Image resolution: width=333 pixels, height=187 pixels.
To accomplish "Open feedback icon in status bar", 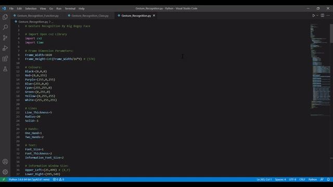I will [322, 179].
